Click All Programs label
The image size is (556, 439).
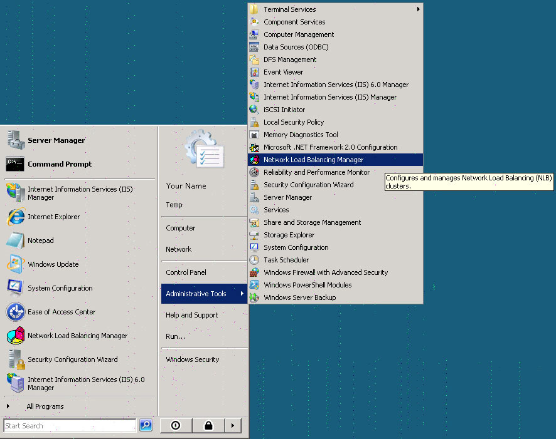tap(45, 406)
